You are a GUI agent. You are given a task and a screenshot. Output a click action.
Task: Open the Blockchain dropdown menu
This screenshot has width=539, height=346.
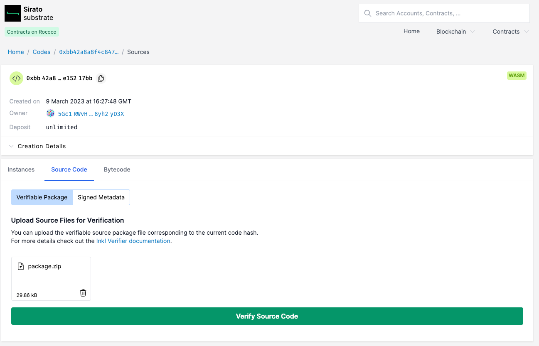pyautogui.click(x=455, y=32)
